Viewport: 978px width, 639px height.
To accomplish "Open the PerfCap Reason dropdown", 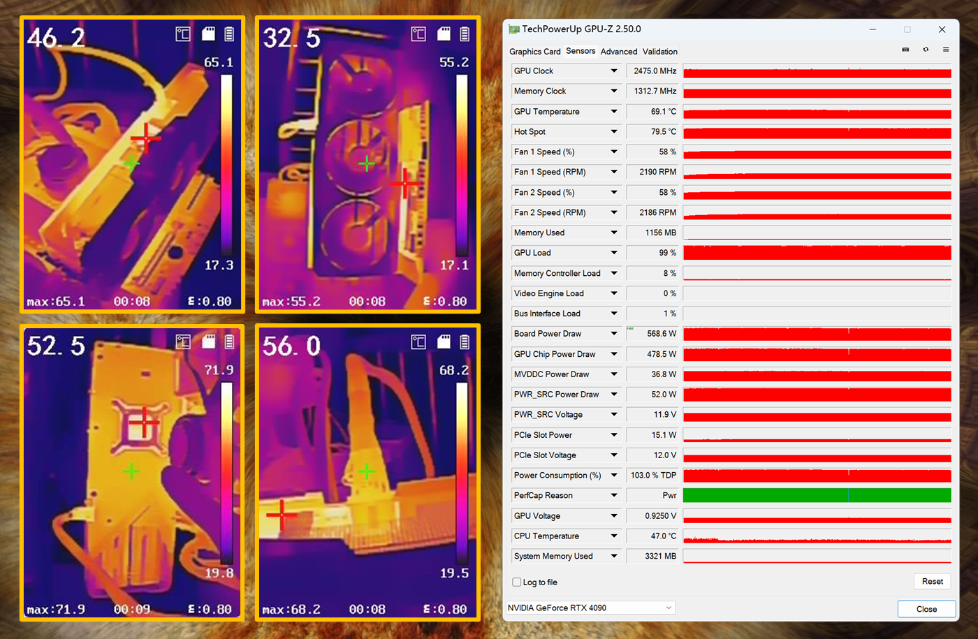I will tap(614, 496).
